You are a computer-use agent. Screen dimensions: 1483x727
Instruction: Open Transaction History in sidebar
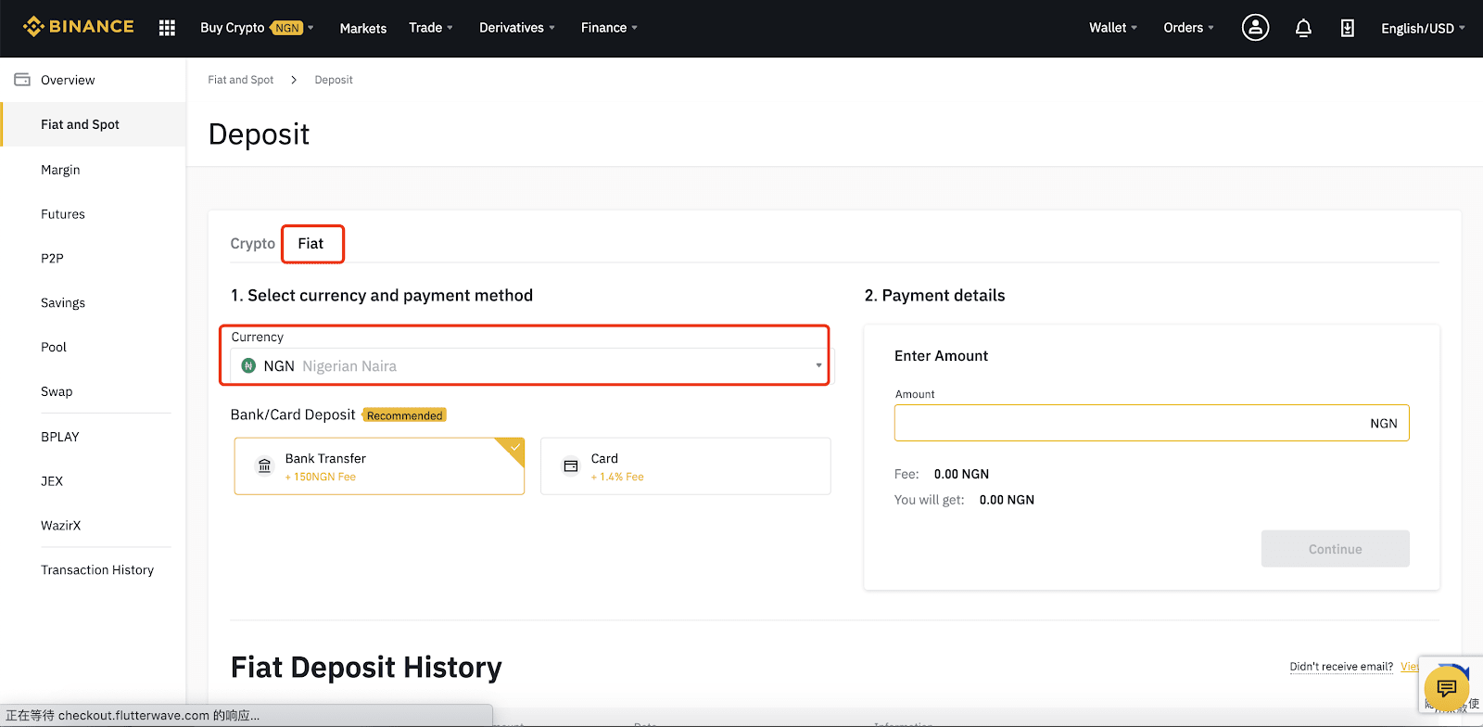97,570
